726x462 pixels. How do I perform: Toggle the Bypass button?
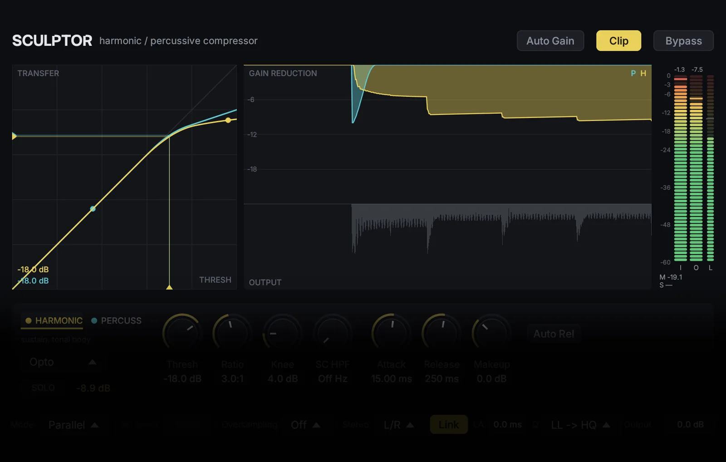pos(683,41)
